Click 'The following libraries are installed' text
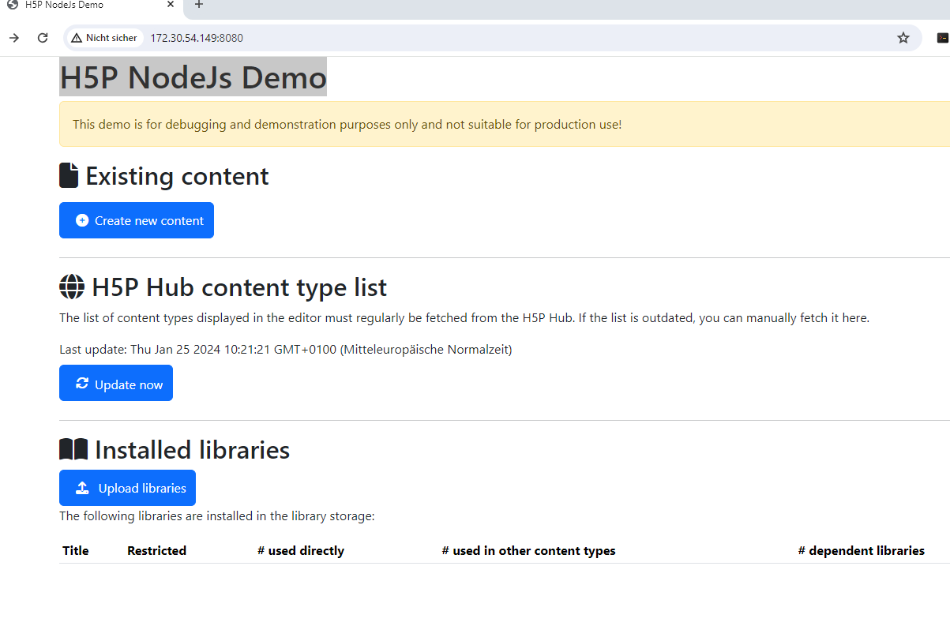 (x=216, y=516)
